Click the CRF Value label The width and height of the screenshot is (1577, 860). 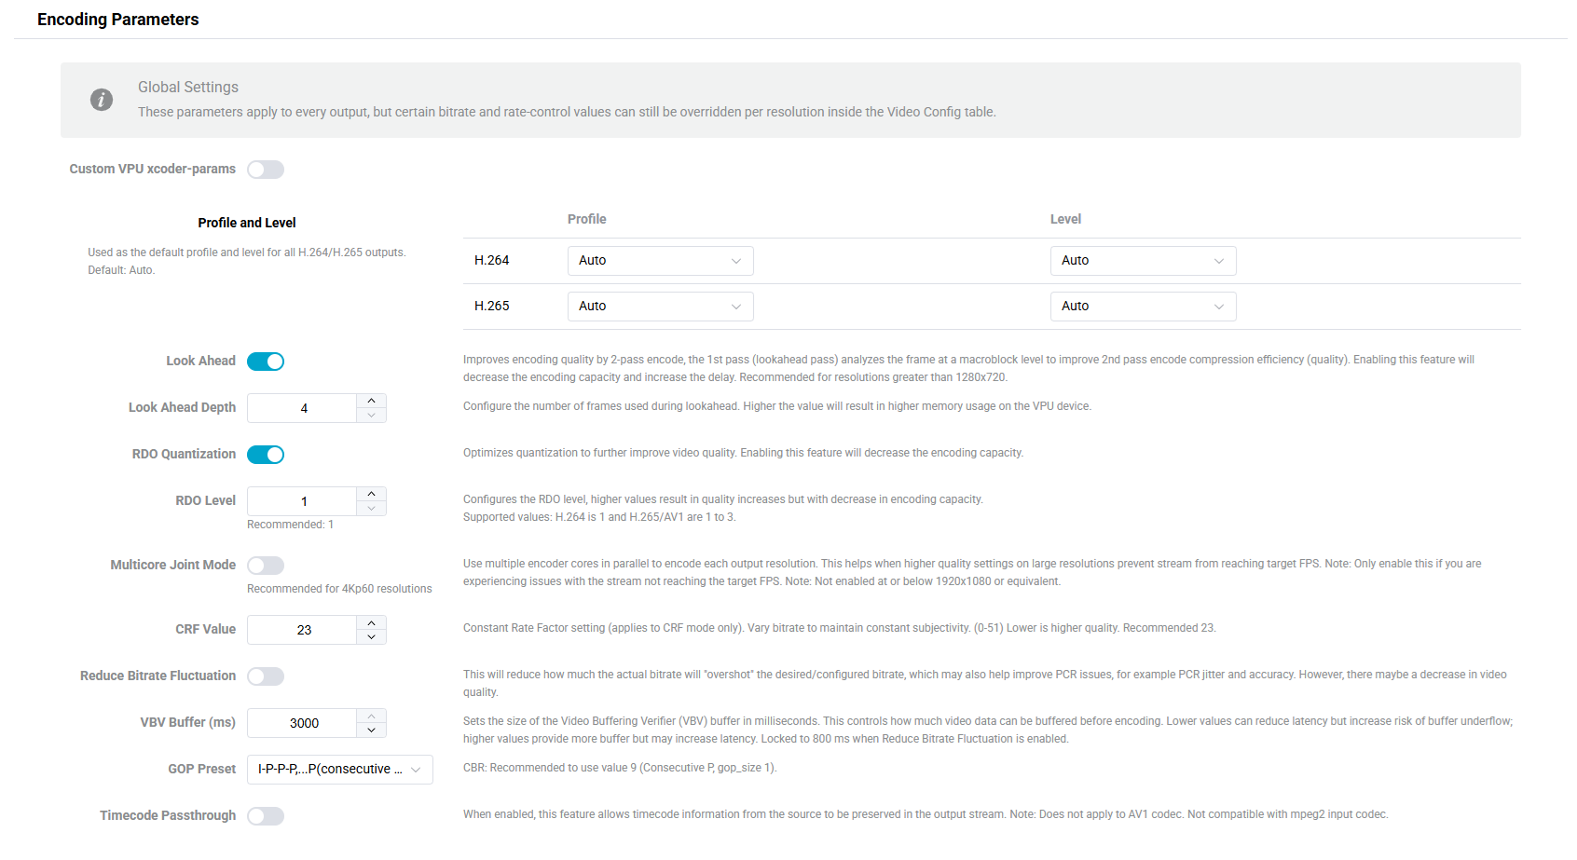[x=205, y=629]
